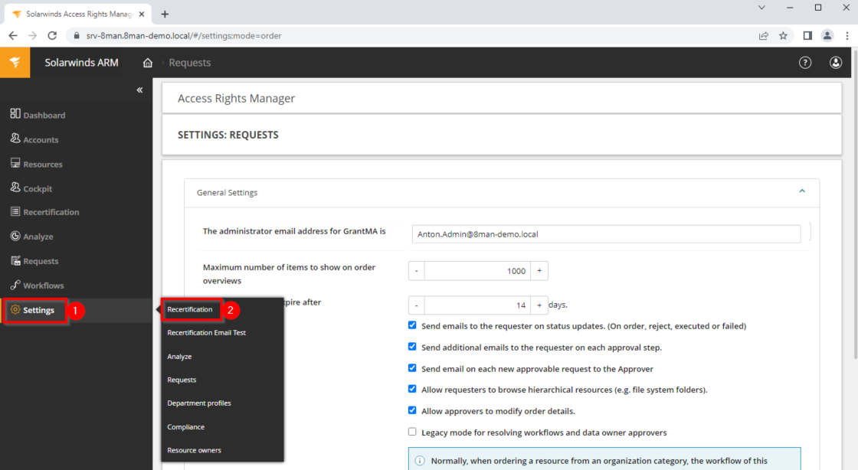Select Recertification in the Settings submenu

[x=190, y=309]
